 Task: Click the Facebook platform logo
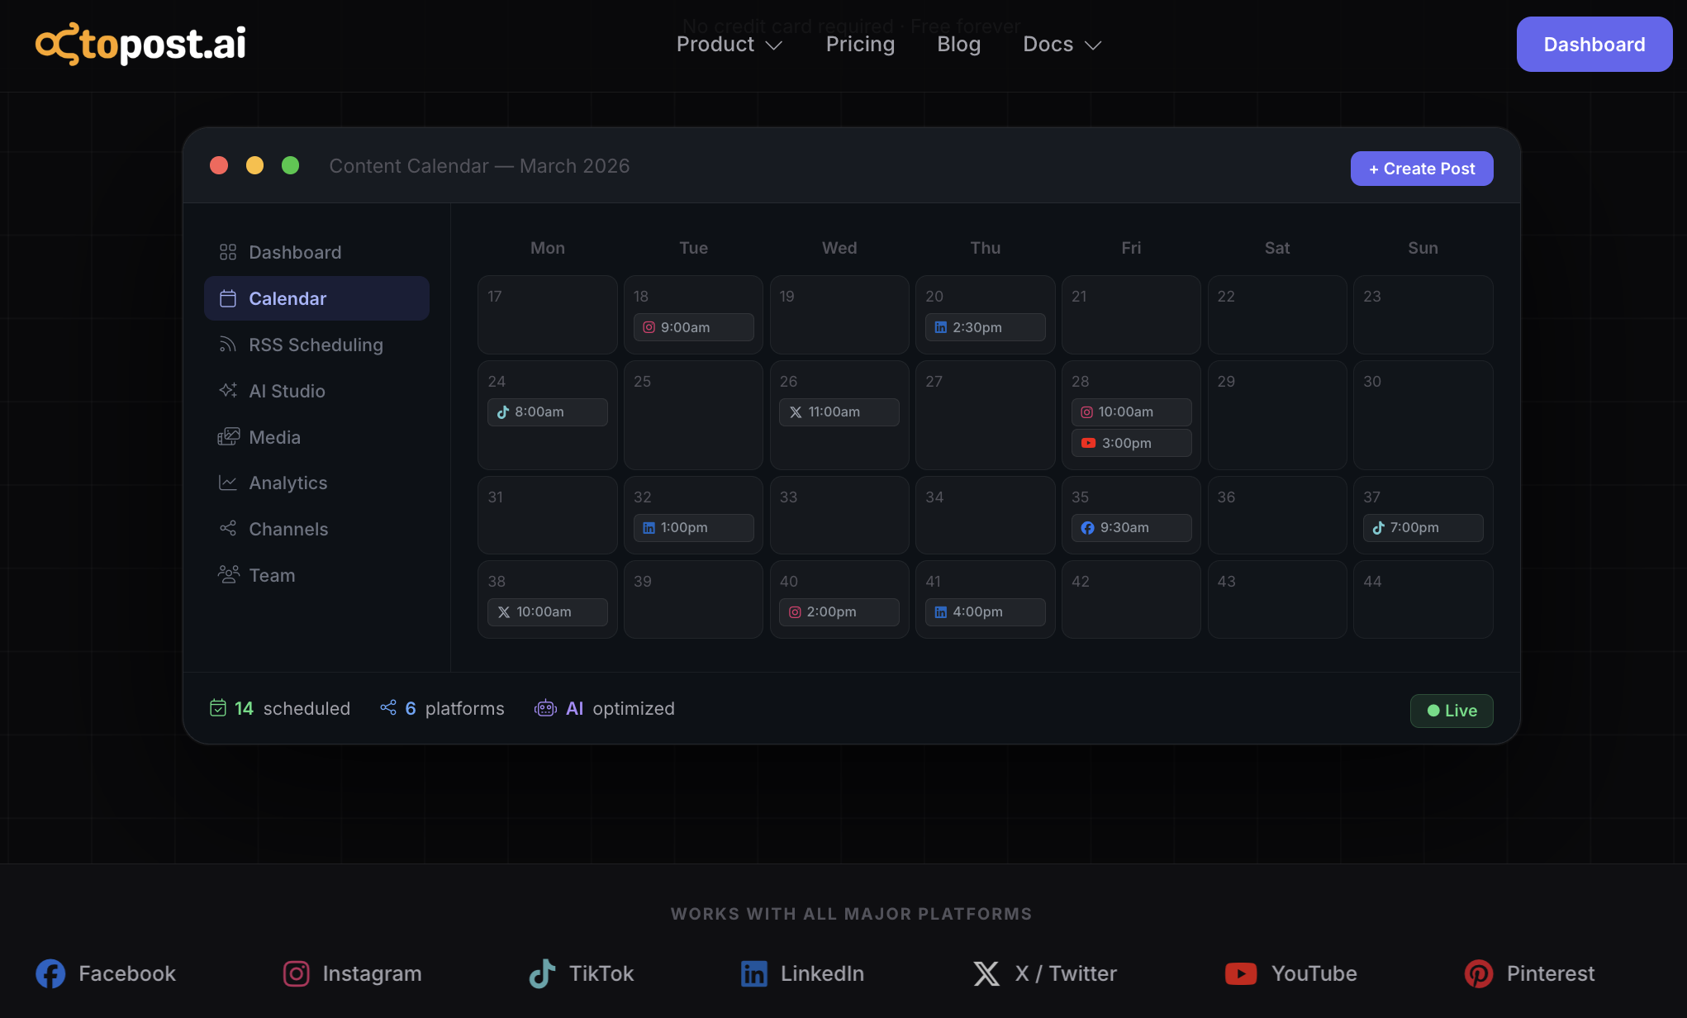point(50,973)
